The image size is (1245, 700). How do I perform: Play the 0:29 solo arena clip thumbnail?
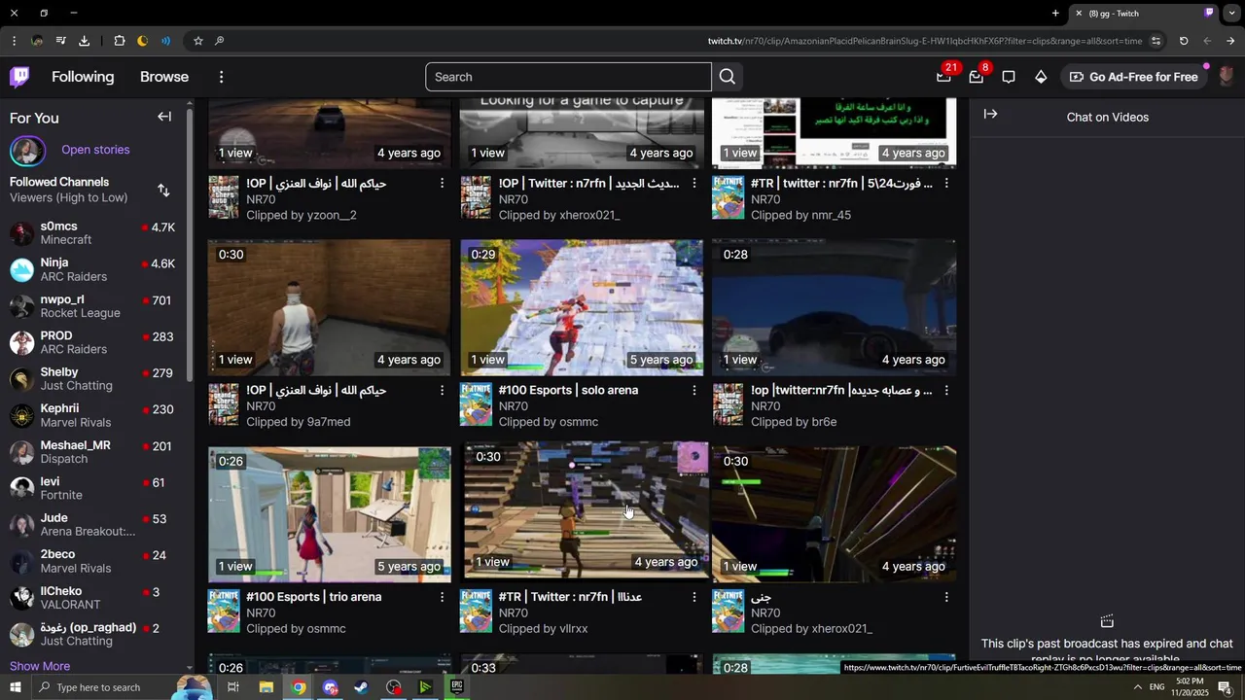click(582, 308)
